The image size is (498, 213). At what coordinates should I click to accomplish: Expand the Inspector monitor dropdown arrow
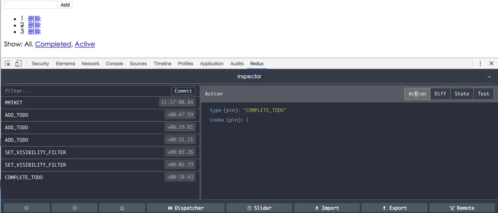click(489, 77)
